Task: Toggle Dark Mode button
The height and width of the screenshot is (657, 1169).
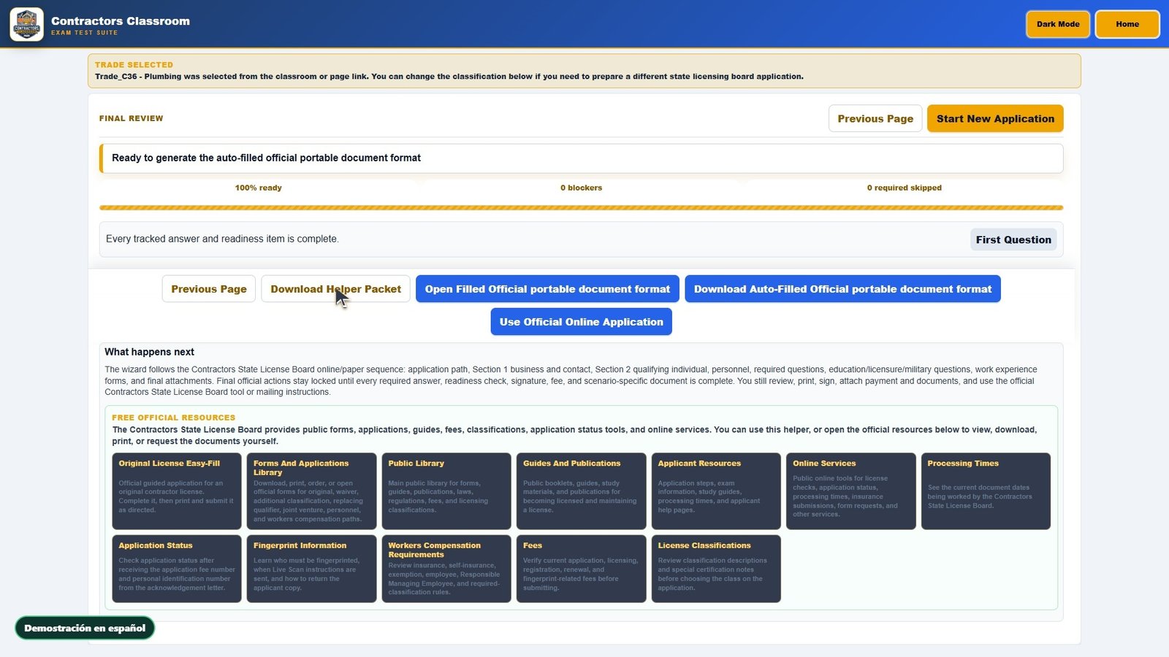Action: click(x=1057, y=24)
